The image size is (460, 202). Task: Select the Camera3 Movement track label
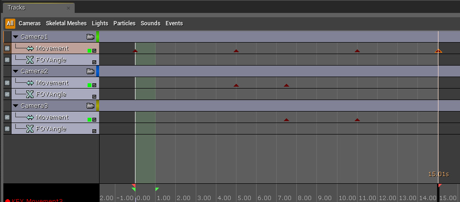click(x=52, y=117)
